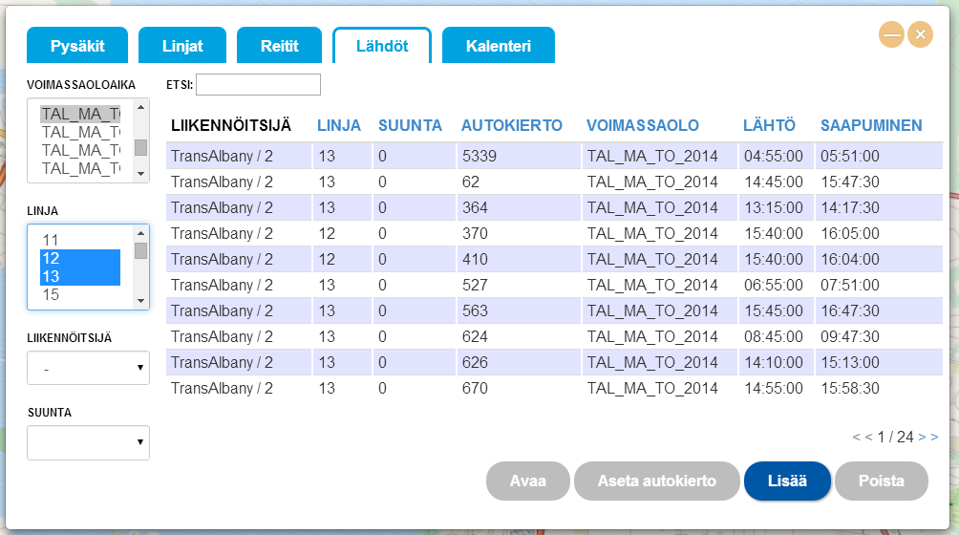Select line 13 in Linja list
The image size is (959, 535).
(80, 276)
